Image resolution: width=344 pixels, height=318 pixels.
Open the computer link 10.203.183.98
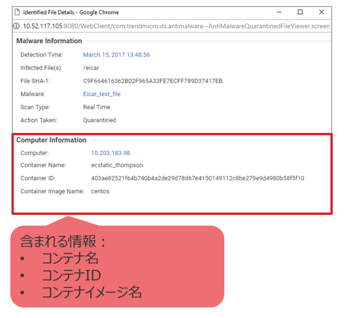pyautogui.click(x=110, y=153)
